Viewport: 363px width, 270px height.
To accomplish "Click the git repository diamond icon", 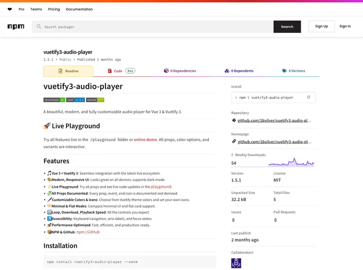I will tap(234, 120).
